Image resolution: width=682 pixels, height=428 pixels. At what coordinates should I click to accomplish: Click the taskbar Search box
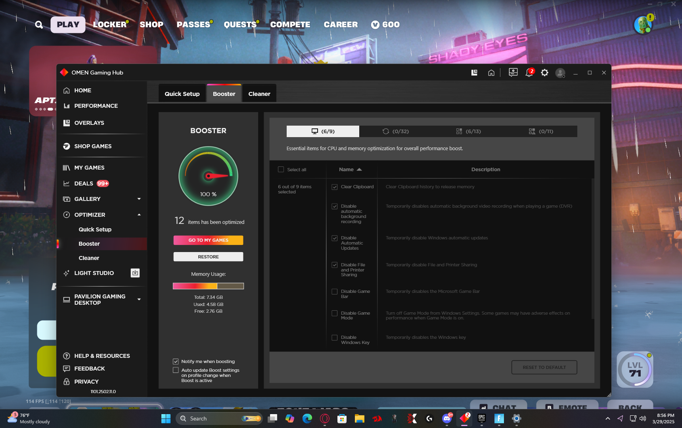click(219, 418)
